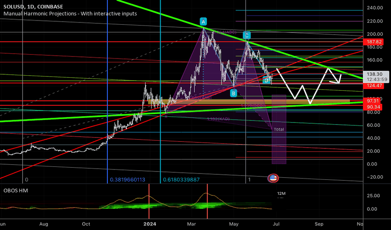391x230 pixels.
Task: Select the 124.47 red price label
Action: pos(373,86)
